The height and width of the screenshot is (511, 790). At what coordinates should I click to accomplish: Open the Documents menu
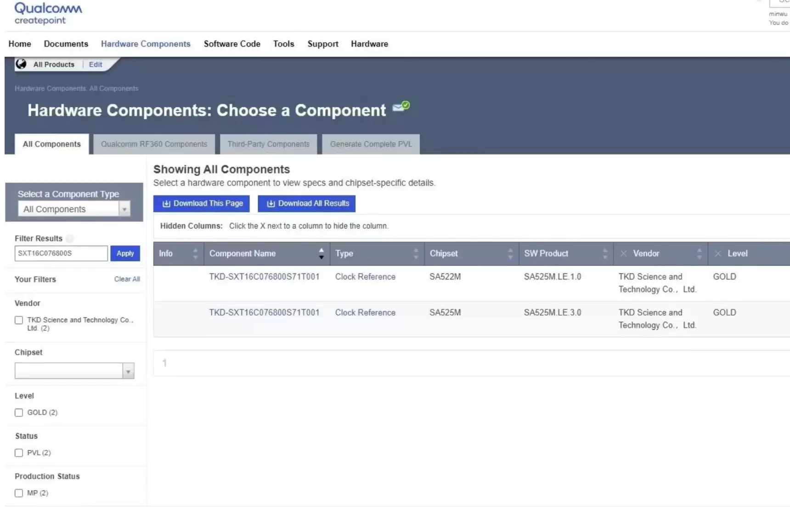pos(66,44)
